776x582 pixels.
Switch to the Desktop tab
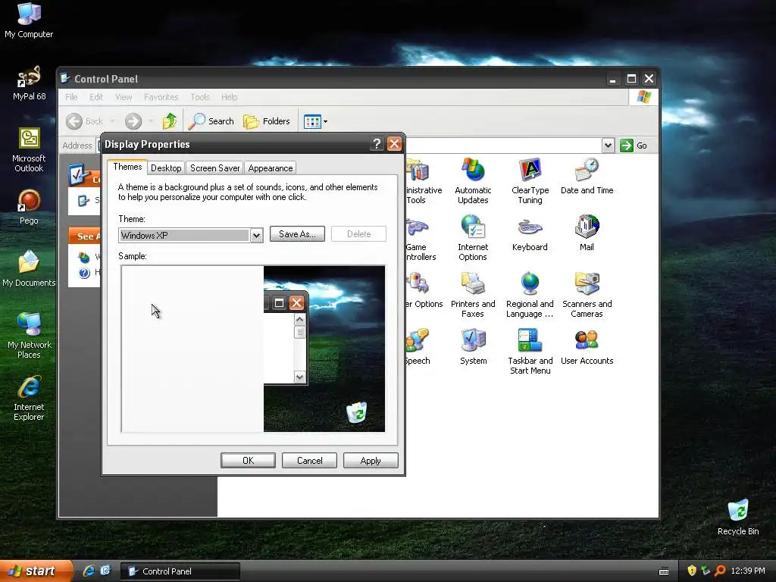coord(166,167)
